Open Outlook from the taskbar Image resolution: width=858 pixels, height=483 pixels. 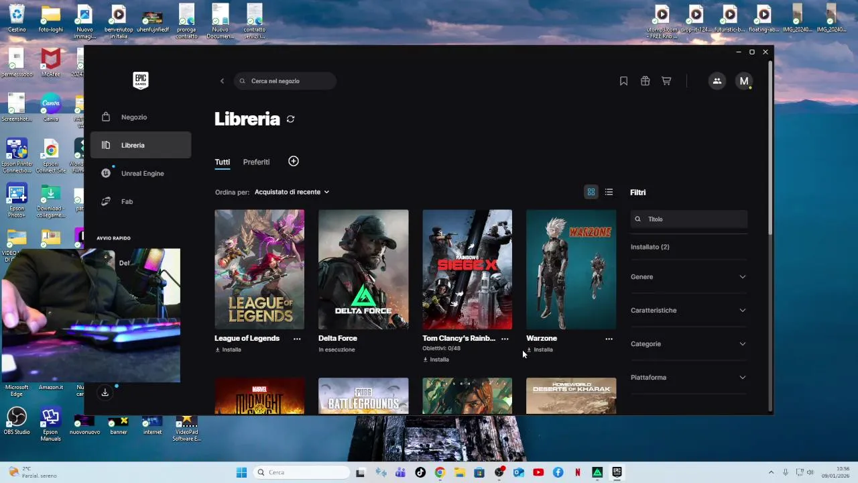(518, 472)
